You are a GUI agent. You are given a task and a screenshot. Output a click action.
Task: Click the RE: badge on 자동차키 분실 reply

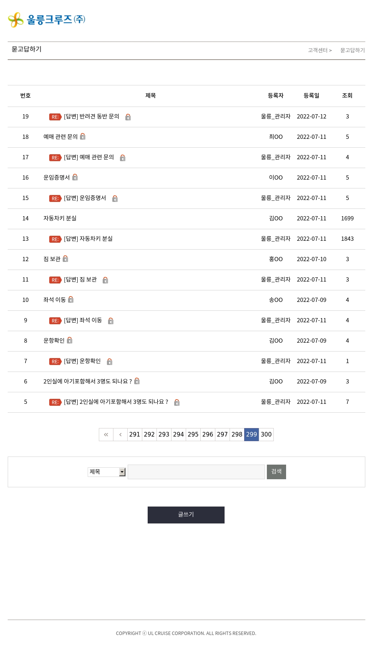point(55,239)
